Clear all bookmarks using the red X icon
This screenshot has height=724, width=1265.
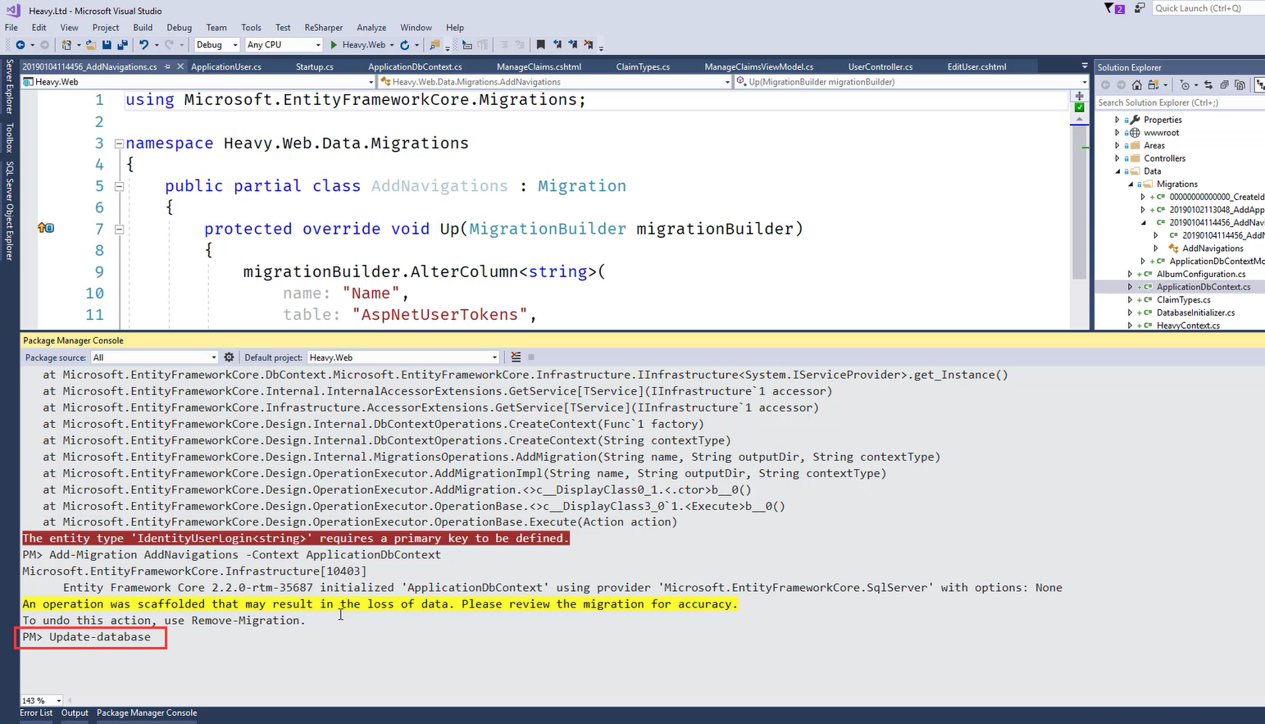589,45
